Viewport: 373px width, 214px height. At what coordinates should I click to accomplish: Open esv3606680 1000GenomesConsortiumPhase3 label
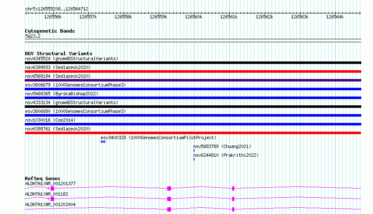point(75,111)
